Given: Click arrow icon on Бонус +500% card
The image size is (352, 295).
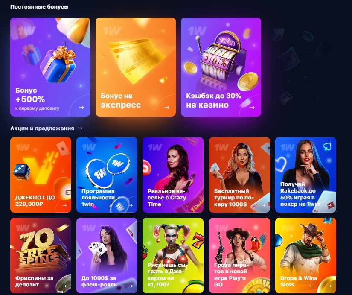Looking at the screenshot, I should click(x=81, y=108).
